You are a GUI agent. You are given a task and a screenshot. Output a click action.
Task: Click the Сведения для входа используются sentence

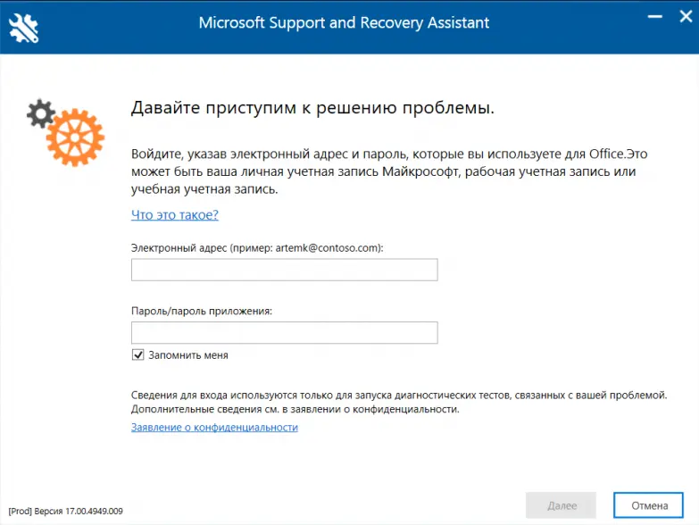coord(399,394)
